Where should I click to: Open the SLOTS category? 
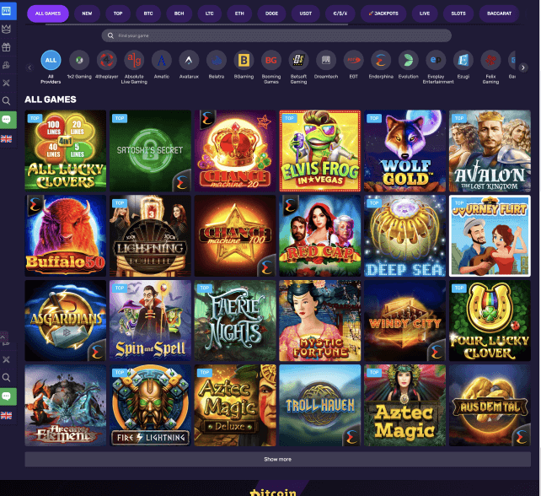pyautogui.click(x=458, y=13)
